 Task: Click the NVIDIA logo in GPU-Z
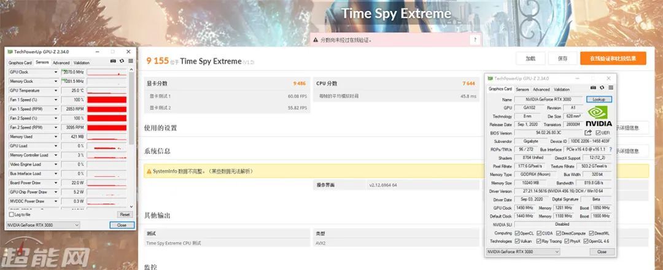599,116
